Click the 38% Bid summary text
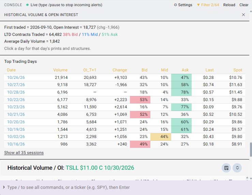The image size is (252, 195). click(70, 34)
